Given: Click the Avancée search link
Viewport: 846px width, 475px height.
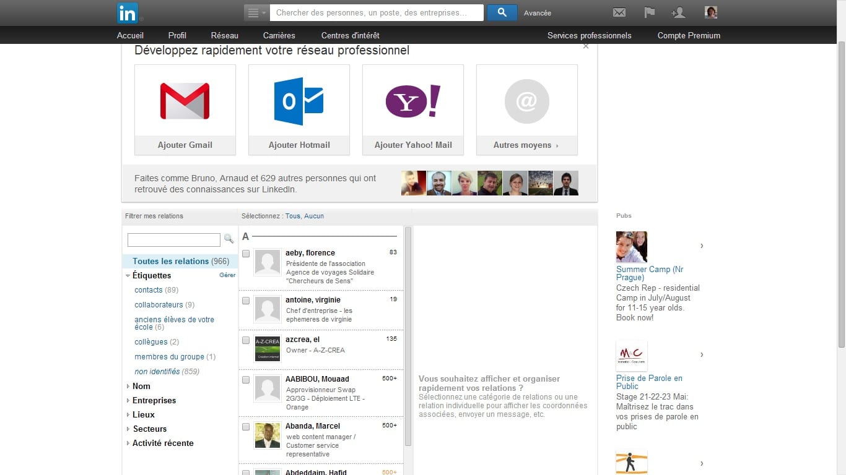Looking at the screenshot, I should [537, 13].
